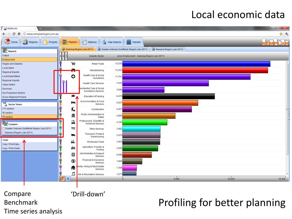Select the Reports tab
Screen dimensions: 292x219
[70, 42]
